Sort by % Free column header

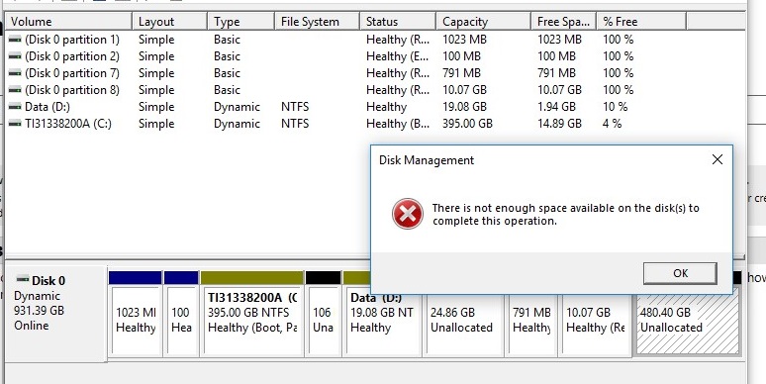tap(641, 22)
